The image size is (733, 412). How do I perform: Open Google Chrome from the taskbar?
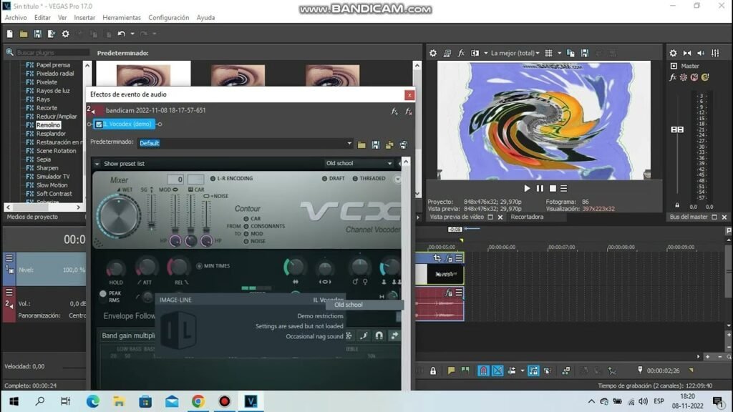tap(198, 401)
